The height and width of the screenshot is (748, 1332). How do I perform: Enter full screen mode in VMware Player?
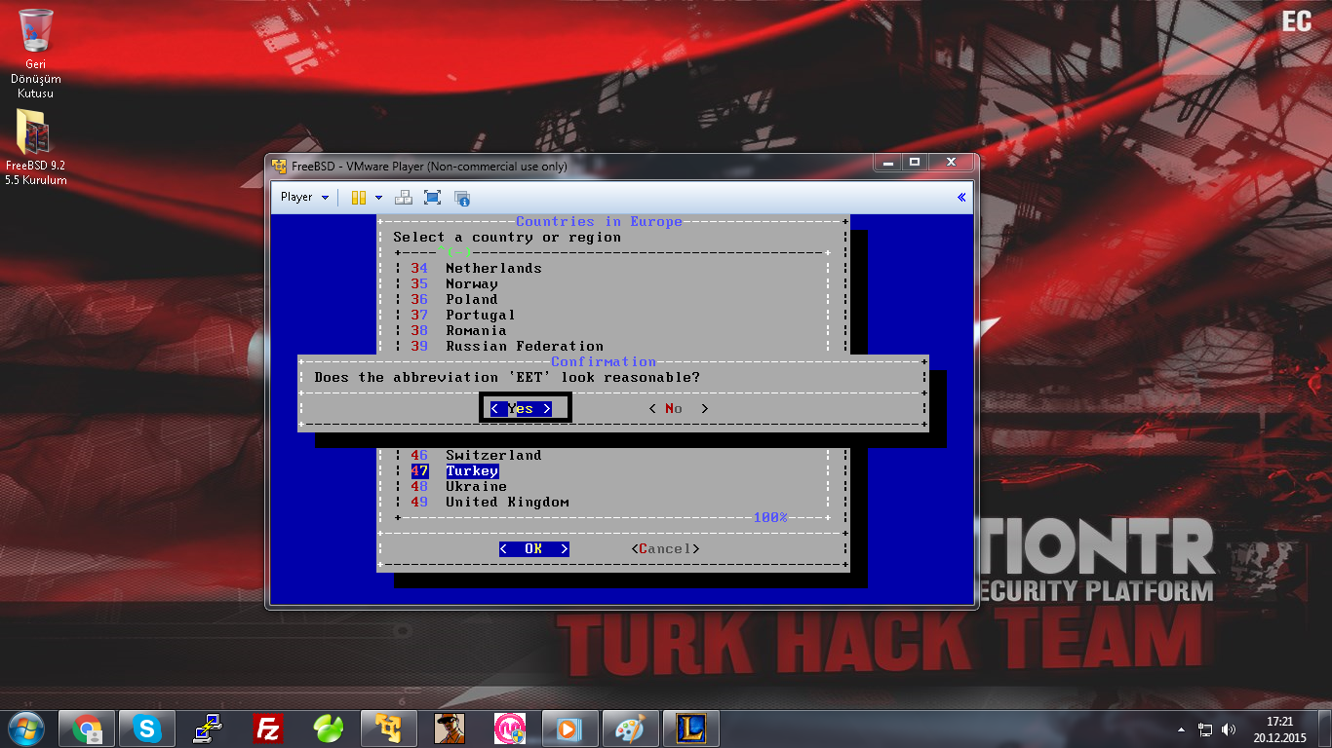433,198
